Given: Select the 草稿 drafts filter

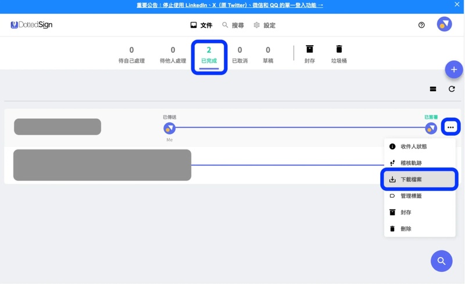Looking at the screenshot, I should click(x=268, y=55).
